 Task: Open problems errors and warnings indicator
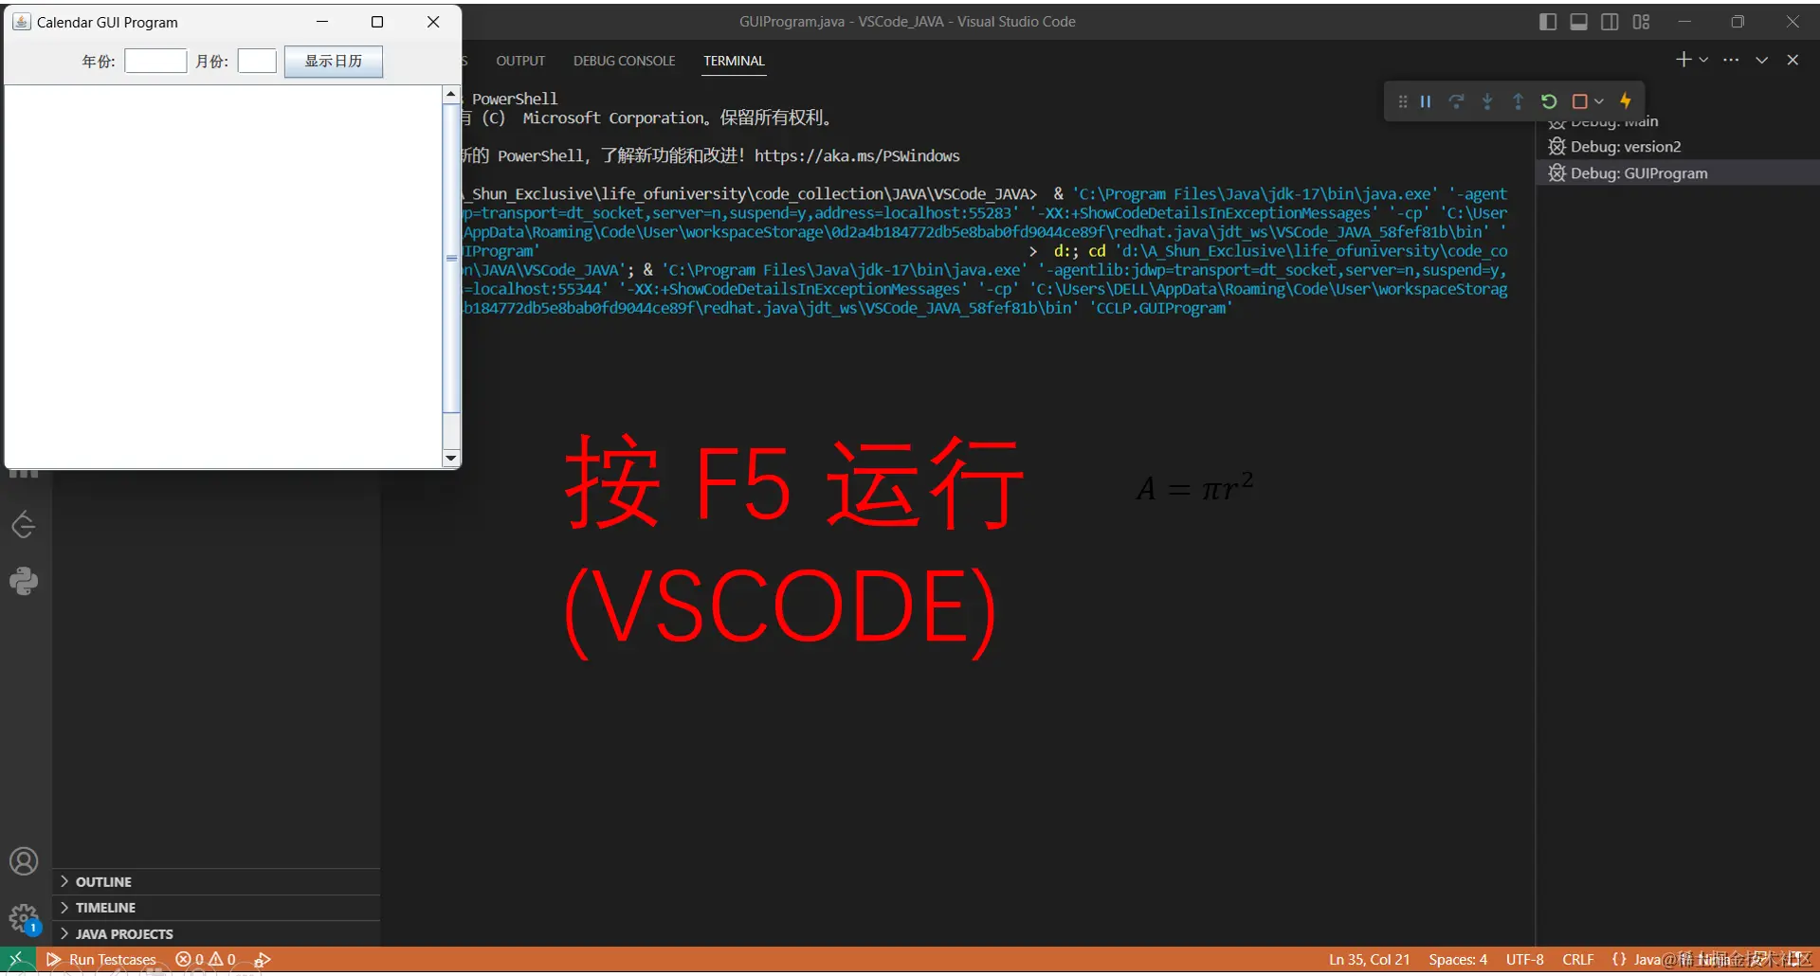click(206, 959)
